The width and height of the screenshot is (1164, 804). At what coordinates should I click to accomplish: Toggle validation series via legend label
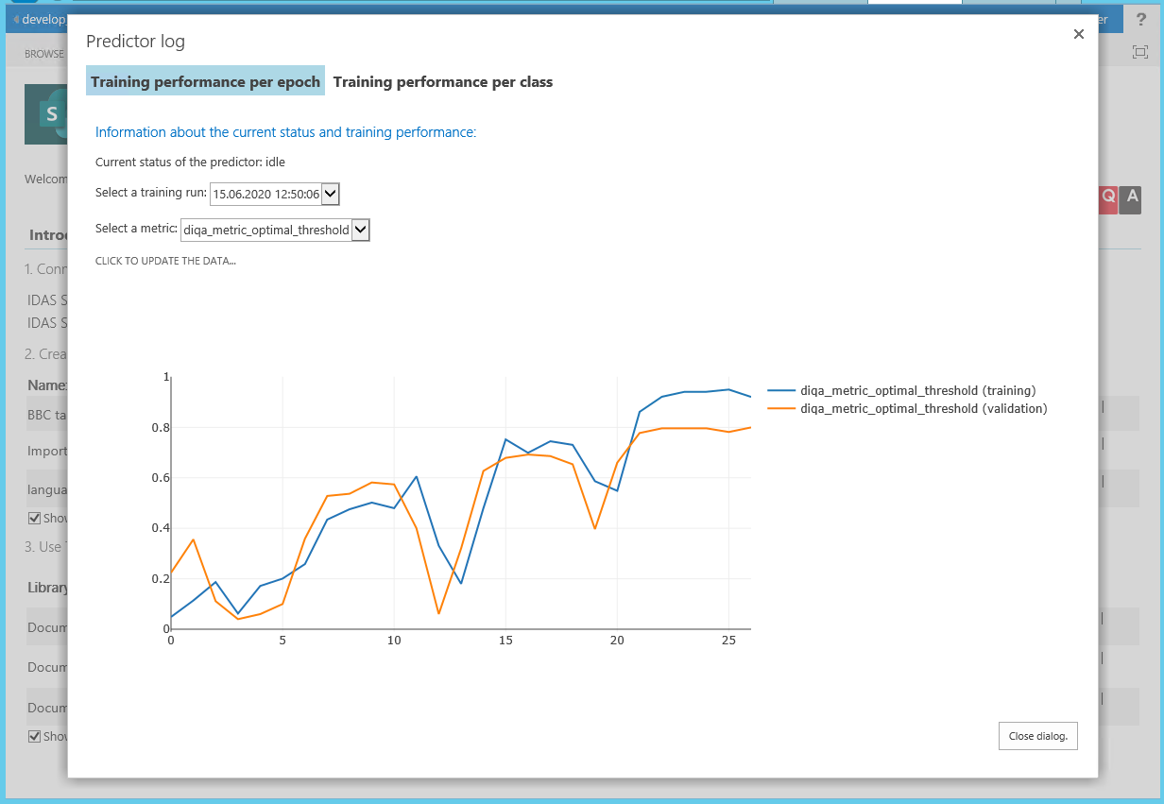coord(923,409)
